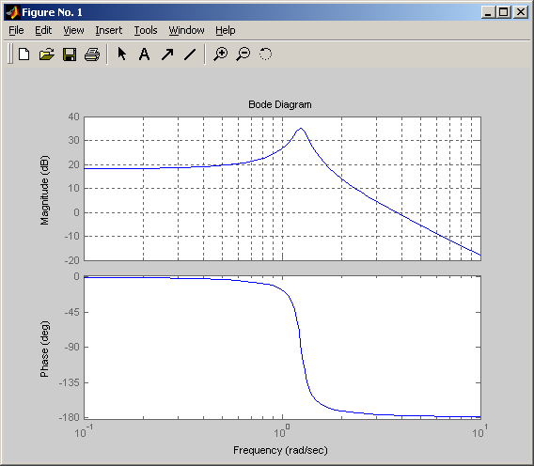Open the Tools menu

[146, 30]
